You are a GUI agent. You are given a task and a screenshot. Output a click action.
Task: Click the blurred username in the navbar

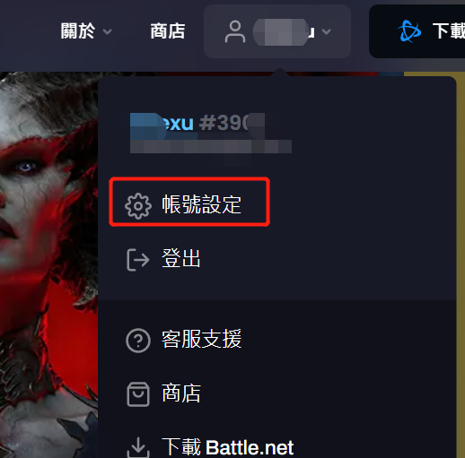pos(284,32)
